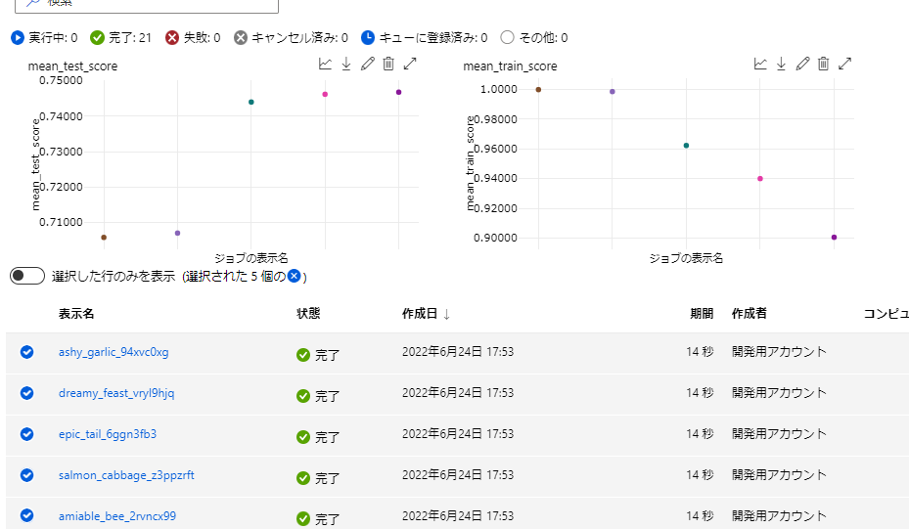This screenshot has width=909, height=529.
Task: Select teal point in mean_test_score chart
Action: pos(251,102)
